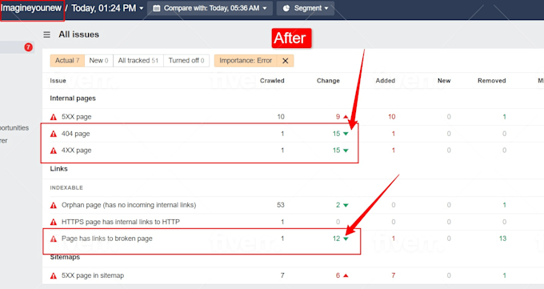The width and height of the screenshot is (544, 289).
Task: Click the Links section heading
Action: 58,169
